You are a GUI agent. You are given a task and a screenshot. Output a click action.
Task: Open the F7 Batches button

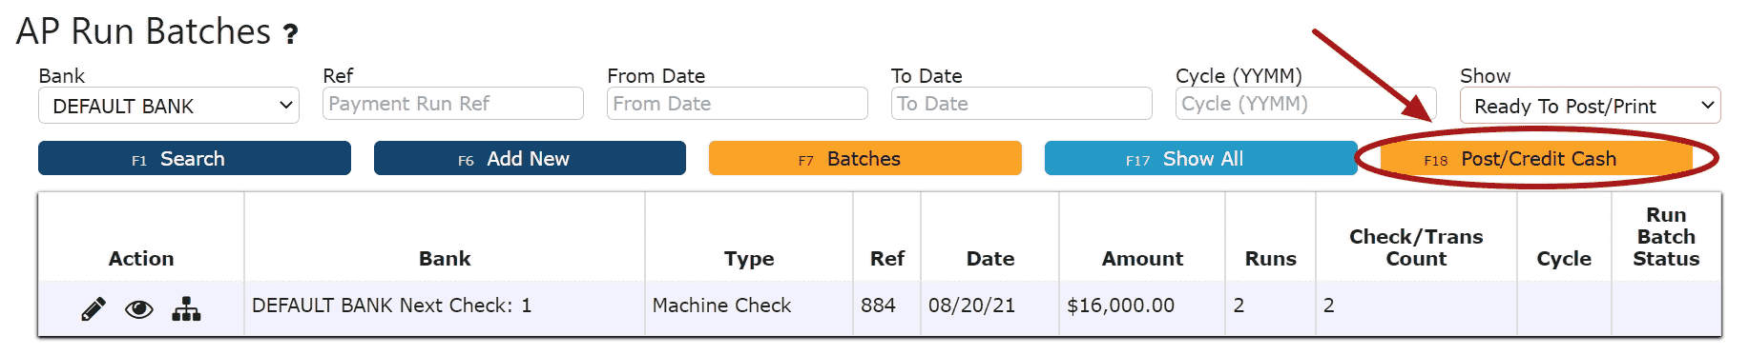(x=865, y=159)
